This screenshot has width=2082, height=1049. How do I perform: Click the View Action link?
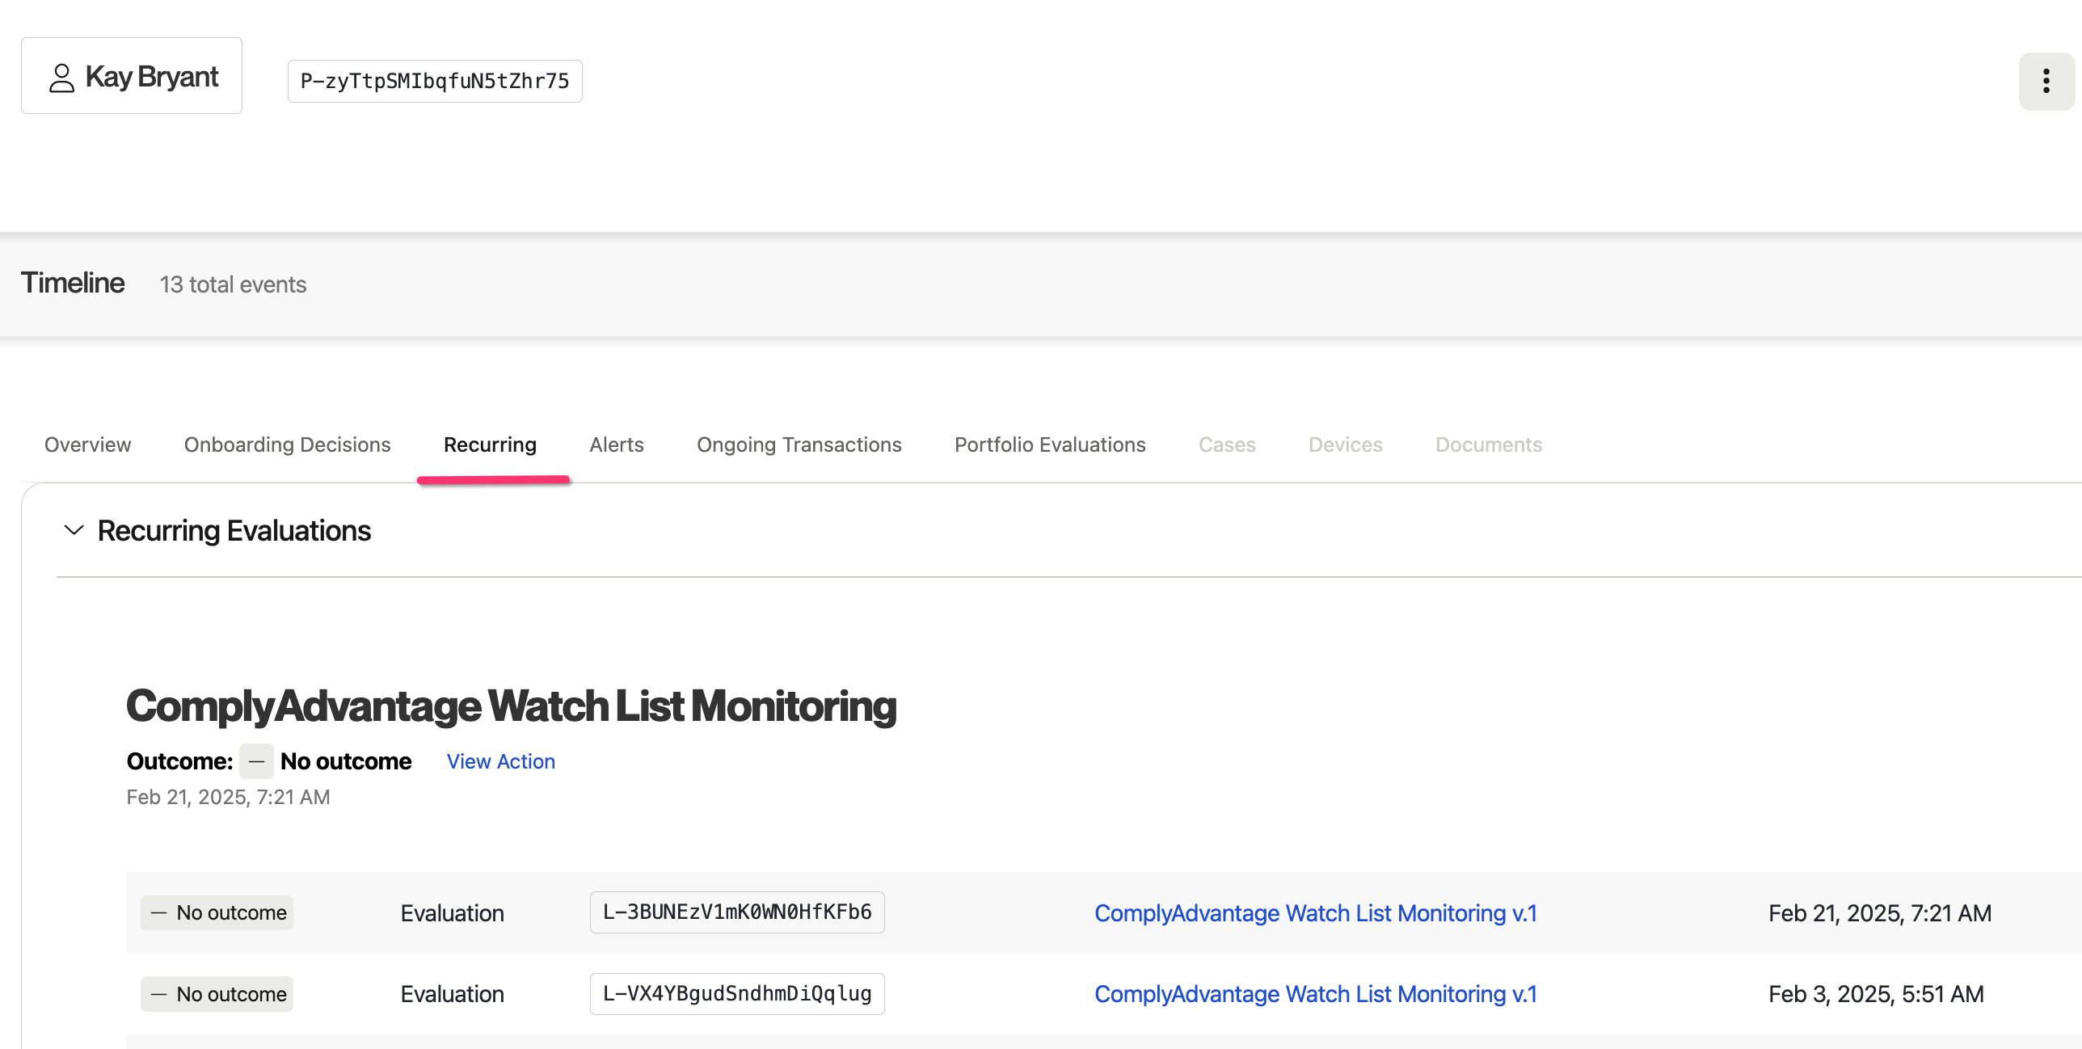tap(500, 761)
